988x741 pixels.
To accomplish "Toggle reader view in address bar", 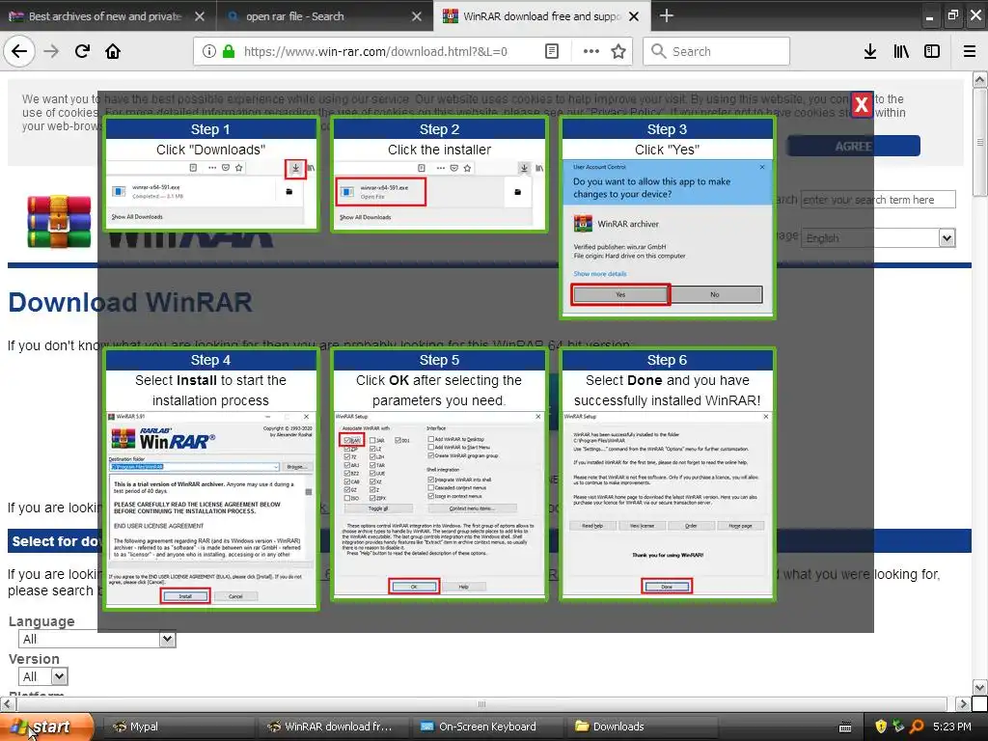I will coord(551,51).
